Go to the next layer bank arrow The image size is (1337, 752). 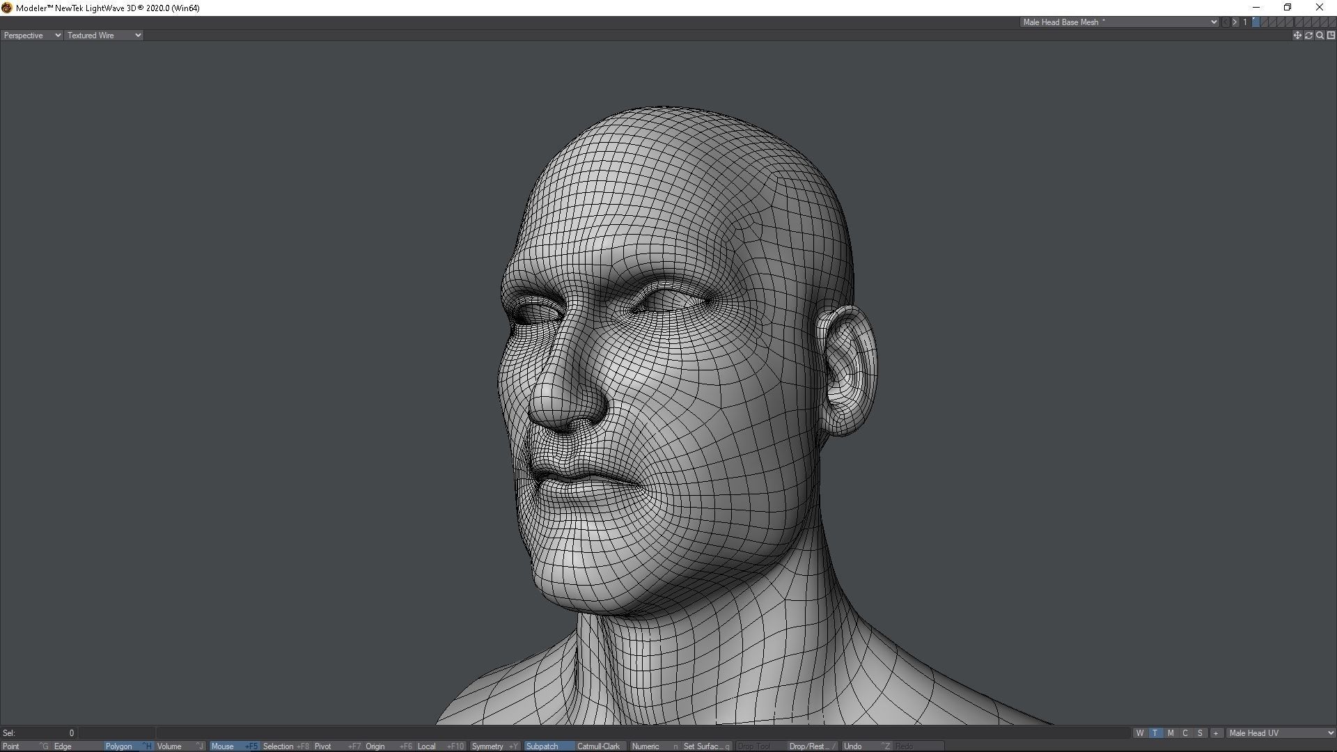pos(1235,22)
